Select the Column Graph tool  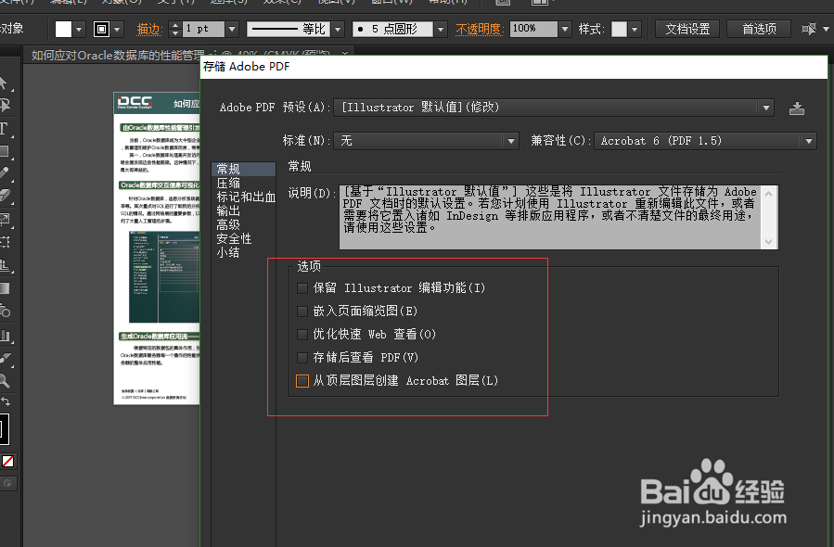coord(5,335)
